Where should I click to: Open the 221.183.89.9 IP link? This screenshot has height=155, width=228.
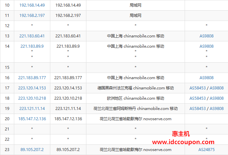[x=32, y=46]
